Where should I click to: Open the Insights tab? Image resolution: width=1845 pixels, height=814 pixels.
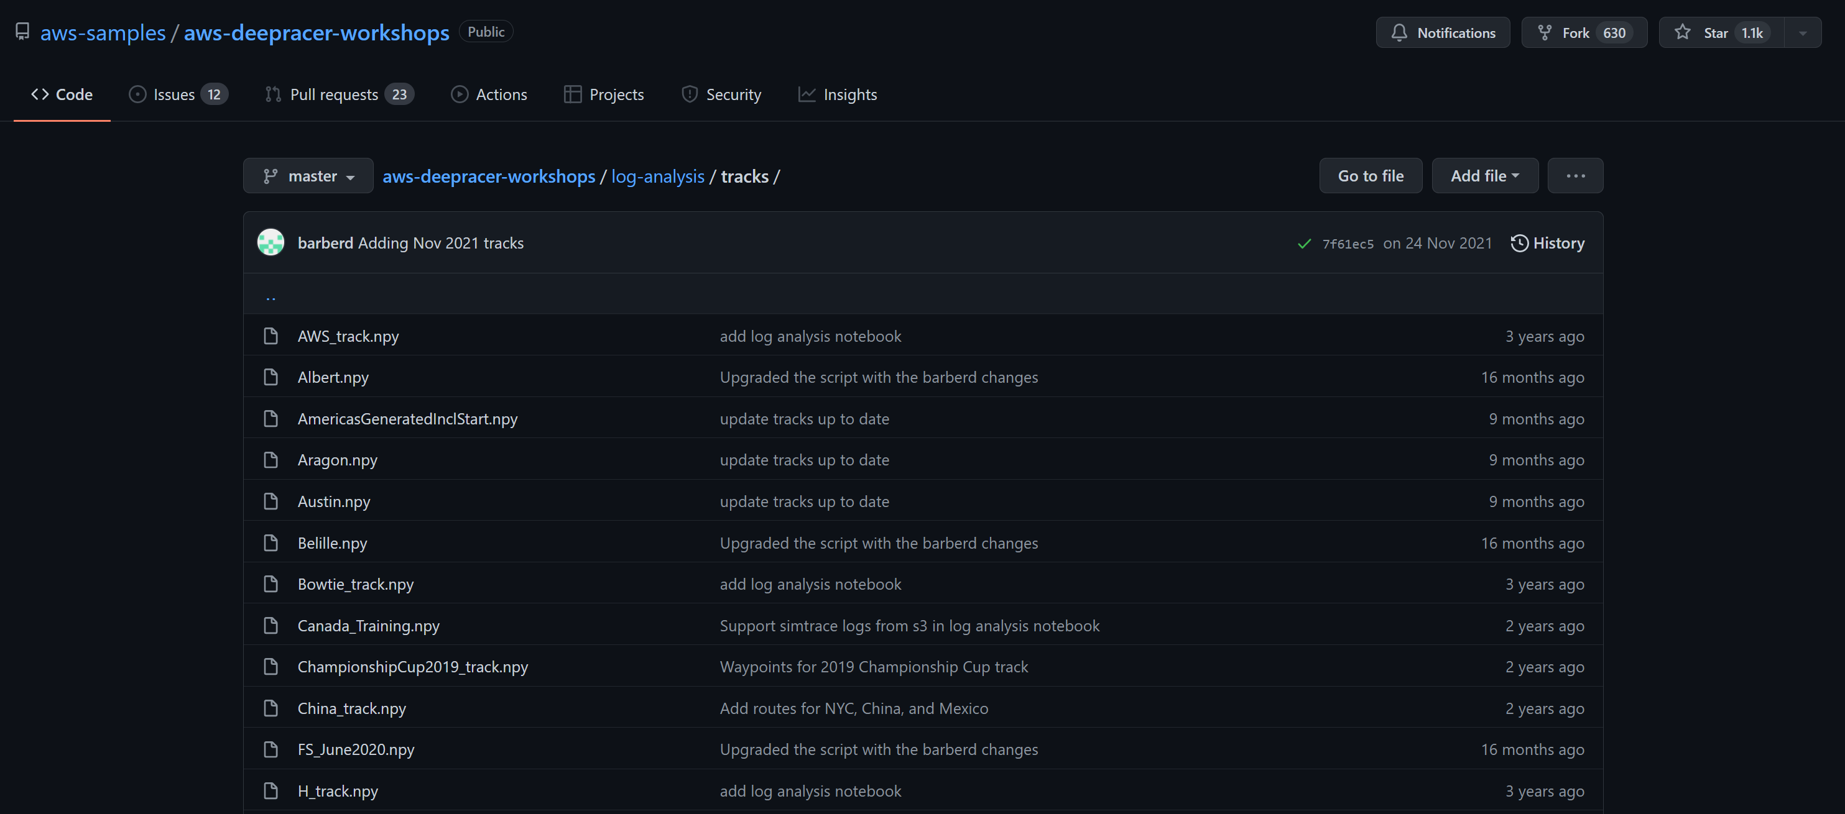(x=838, y=94)
